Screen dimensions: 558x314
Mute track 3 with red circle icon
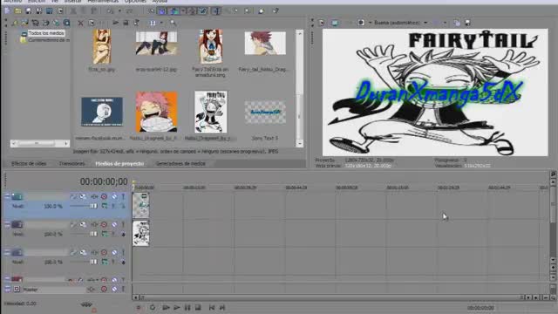pos(104,252)
